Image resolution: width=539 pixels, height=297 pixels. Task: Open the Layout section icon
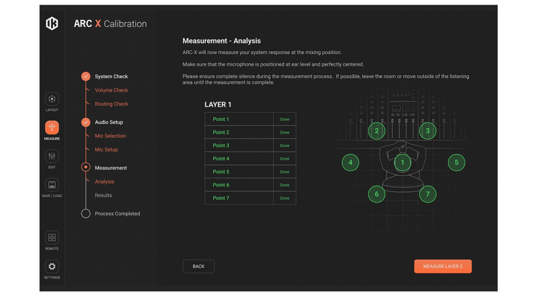(52, 99)
